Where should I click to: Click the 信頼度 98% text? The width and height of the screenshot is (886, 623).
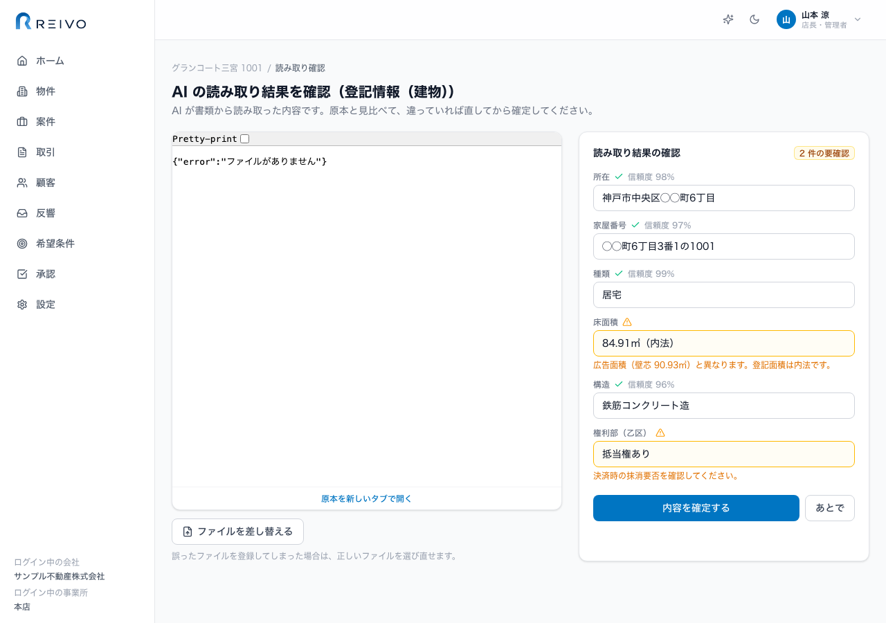[x=651, y=177]
